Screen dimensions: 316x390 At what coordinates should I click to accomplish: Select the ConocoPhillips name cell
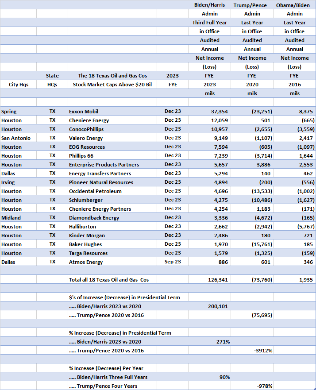(112, 129)
